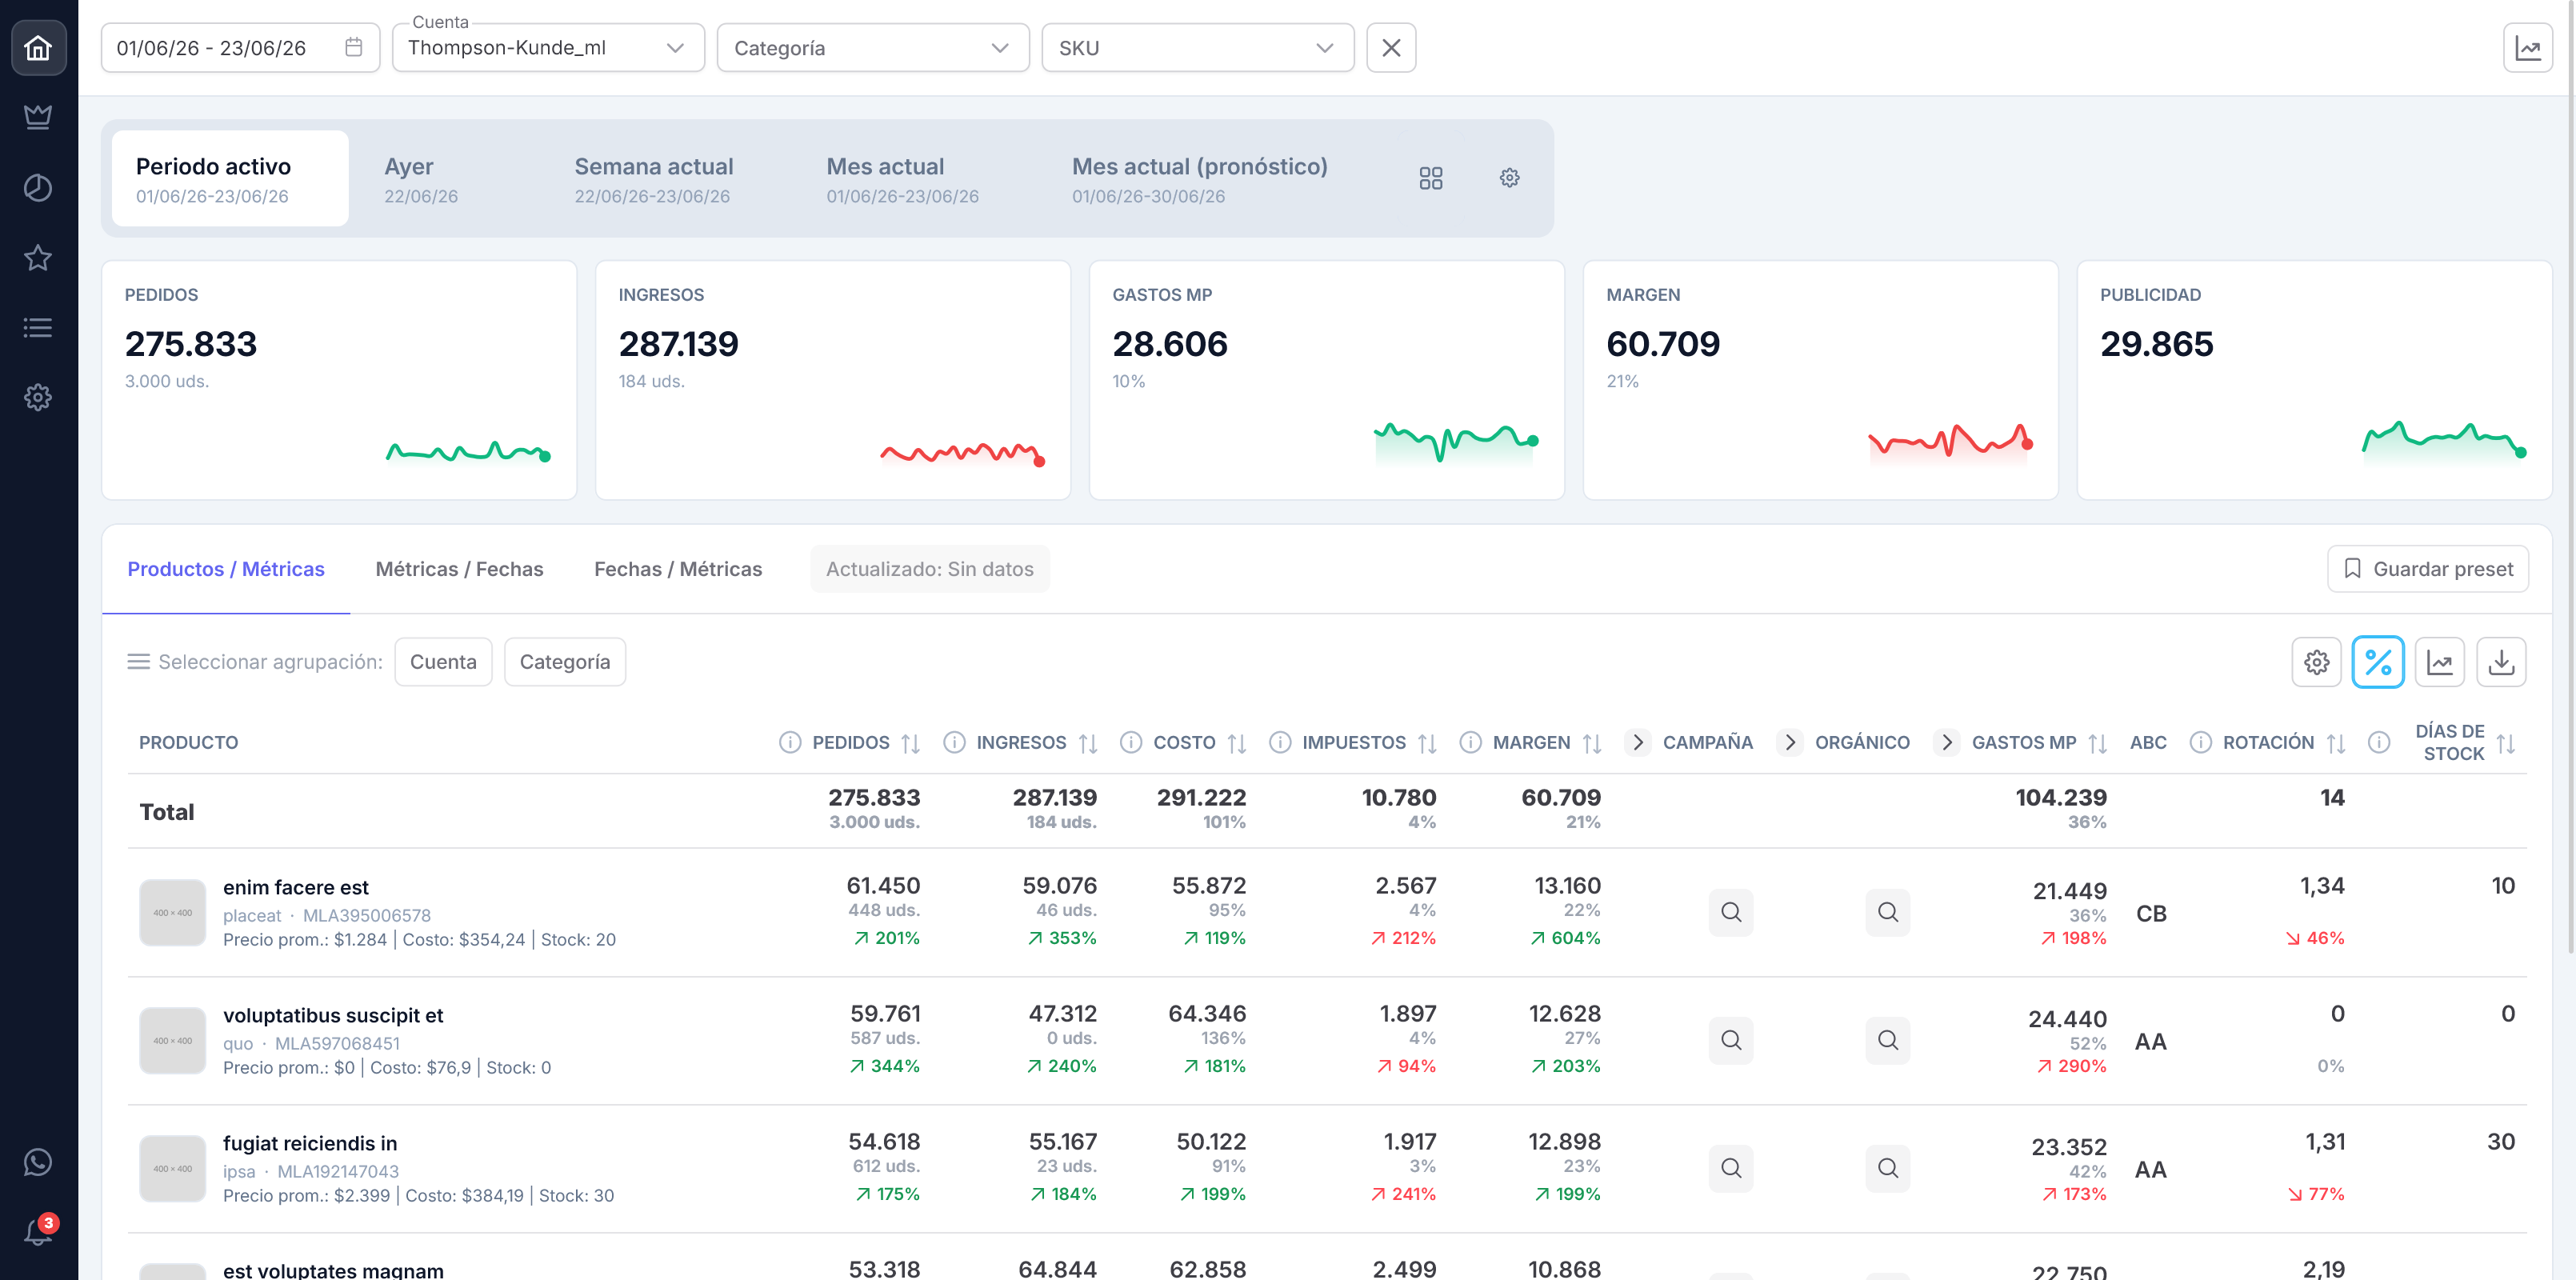
Task: Sort table by PEDIDOS column arrows
Action: click(x=910, y=743)
